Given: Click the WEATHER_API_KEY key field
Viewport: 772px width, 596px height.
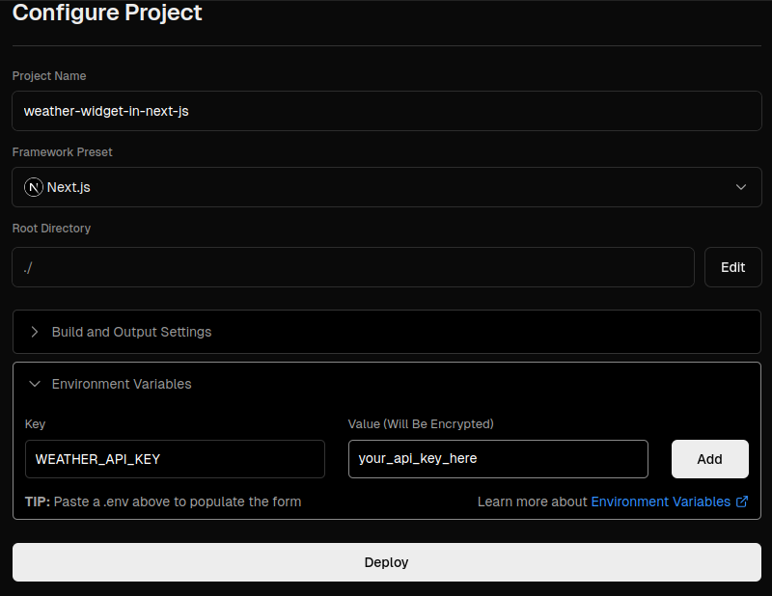Looking at the screenshot, I should click(x=175, y=459).
